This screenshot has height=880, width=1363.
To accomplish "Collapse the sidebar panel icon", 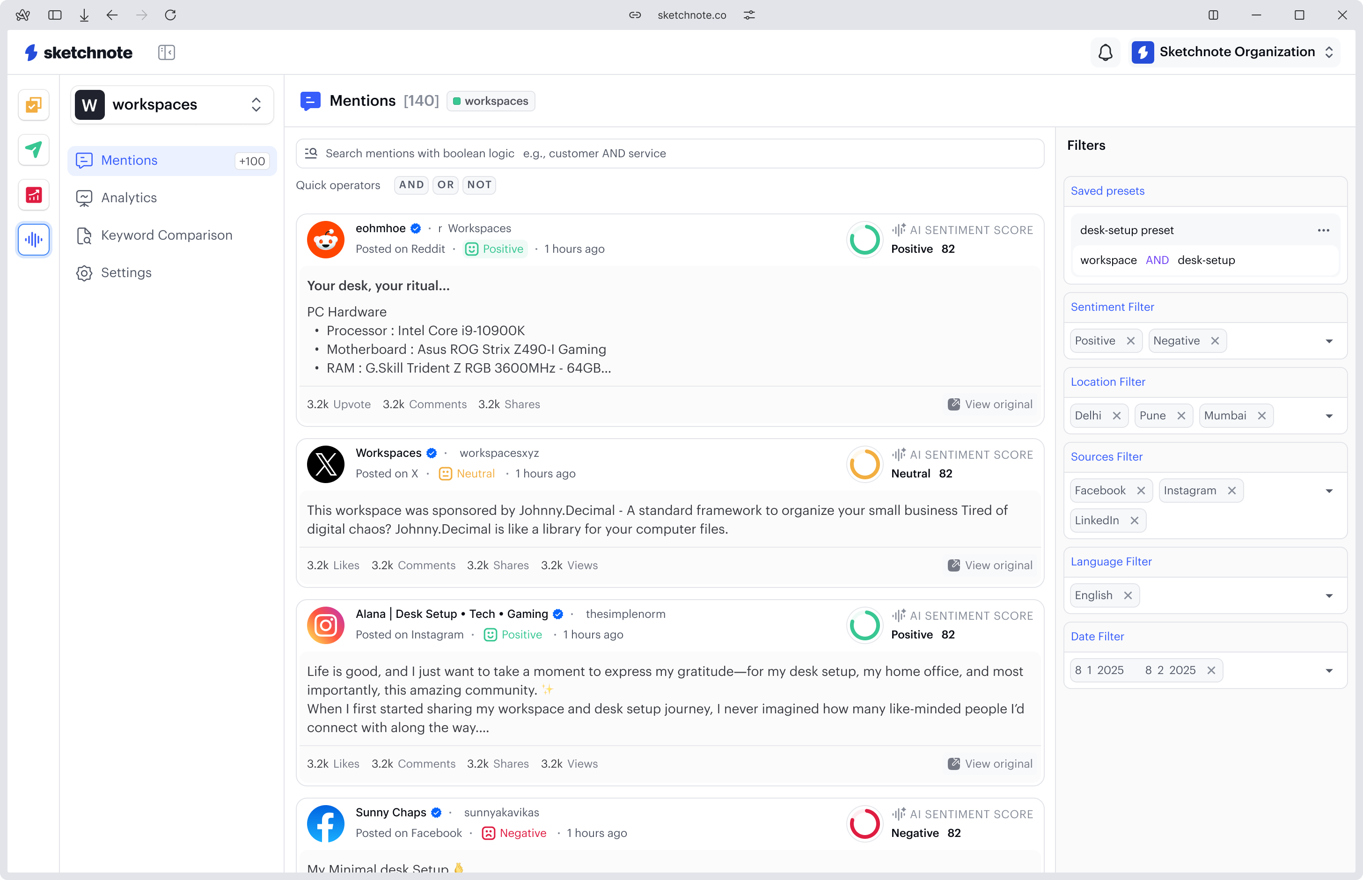I will [x=166, y=52].
